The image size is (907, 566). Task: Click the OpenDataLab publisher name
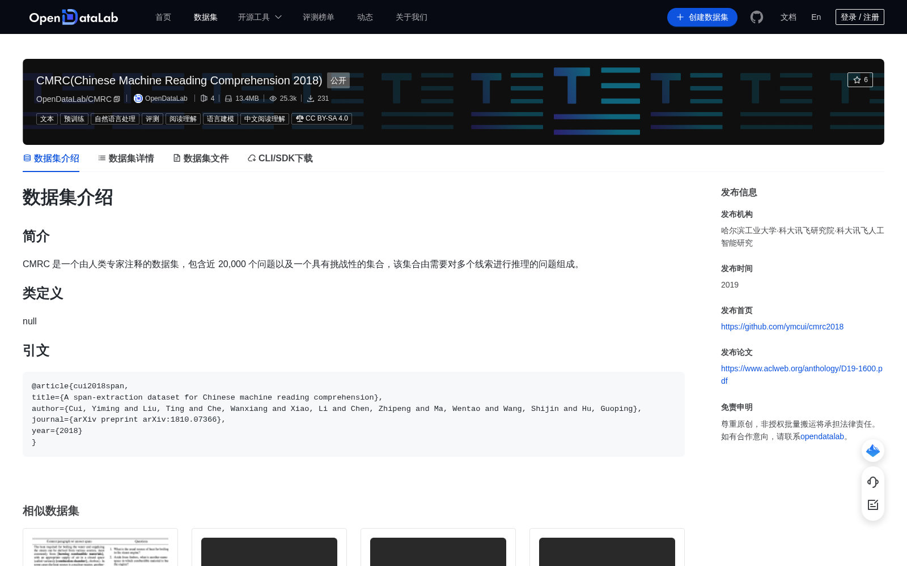coord(166,98)
